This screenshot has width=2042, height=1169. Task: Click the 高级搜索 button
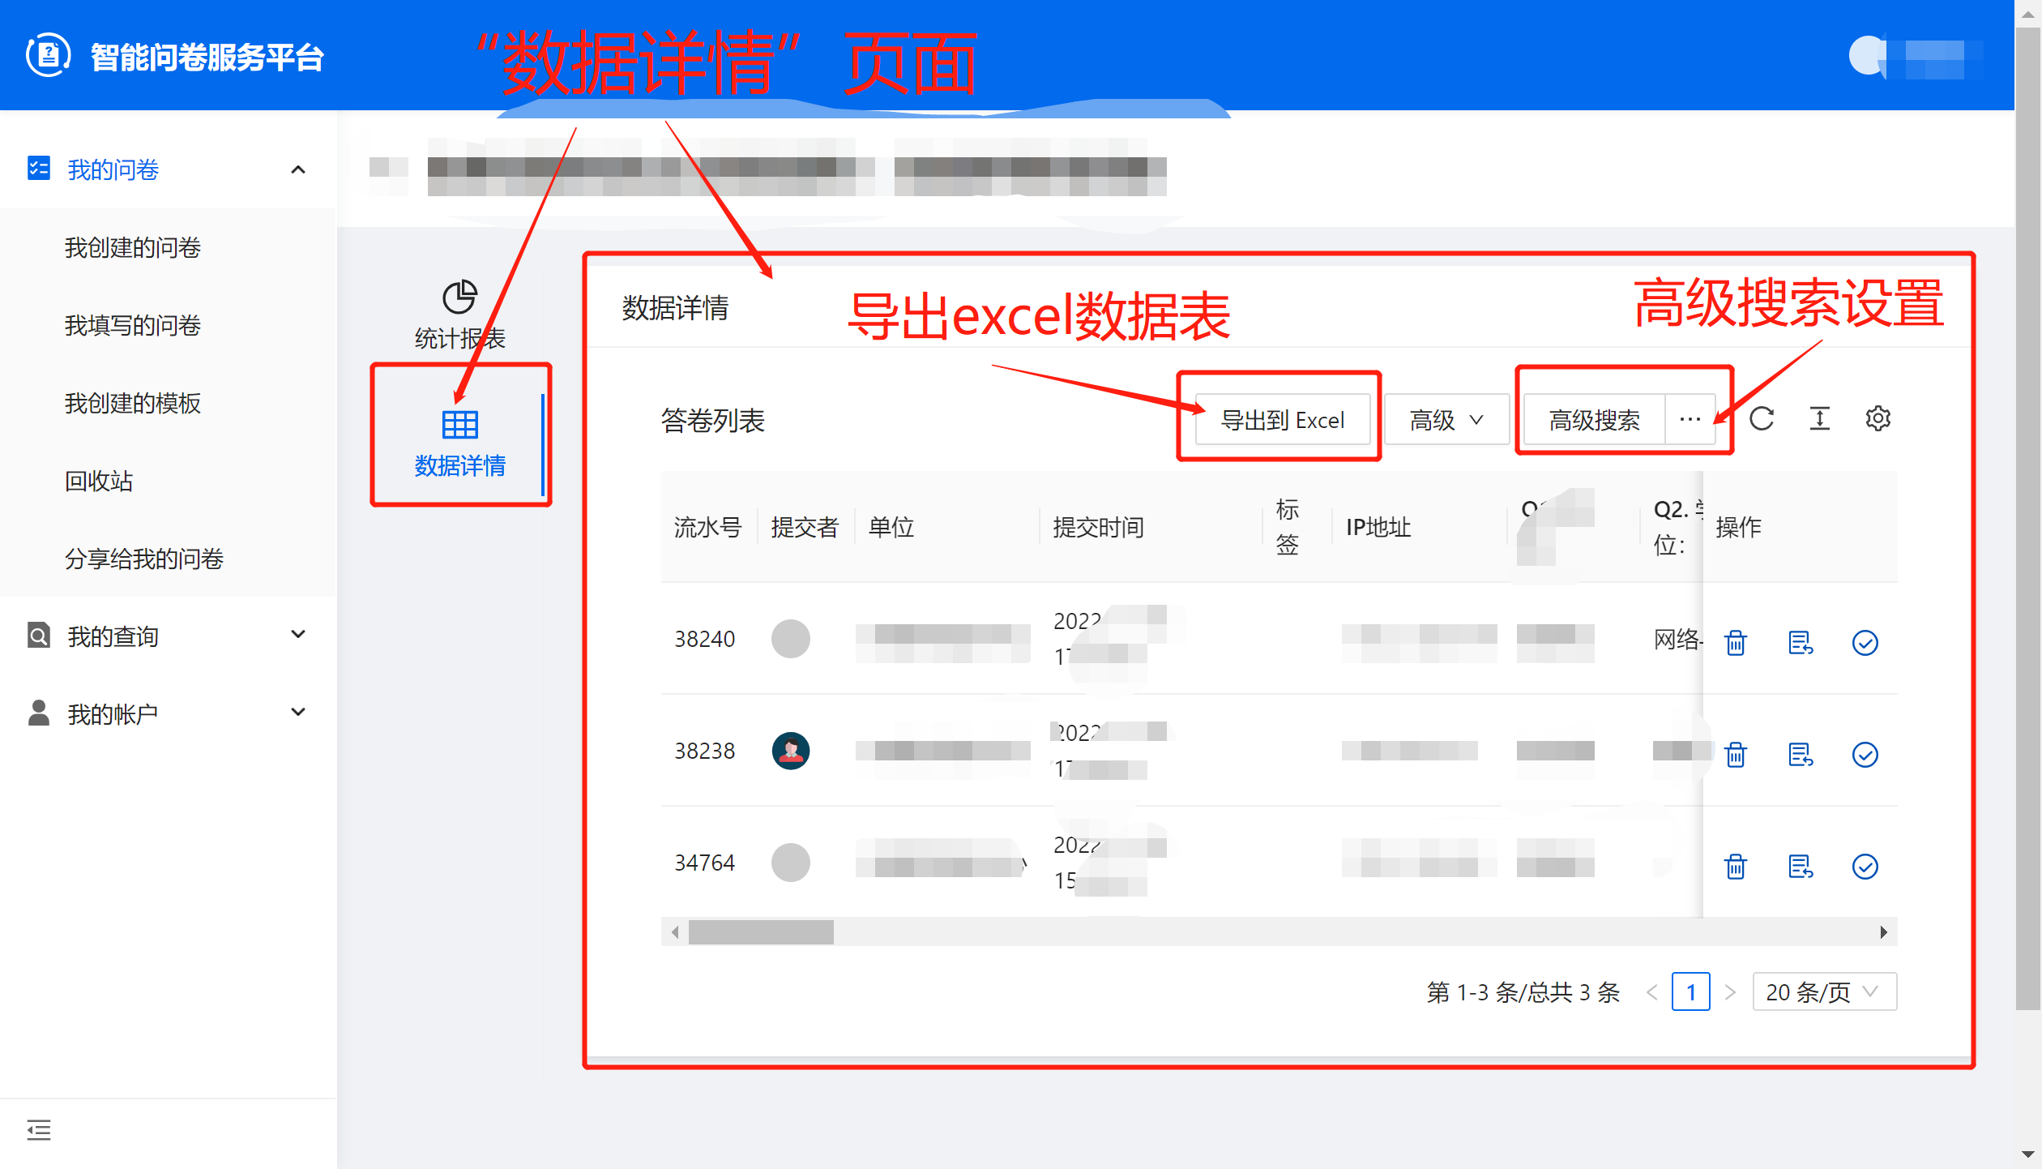pyautogui.click(x=1594, y=420)
